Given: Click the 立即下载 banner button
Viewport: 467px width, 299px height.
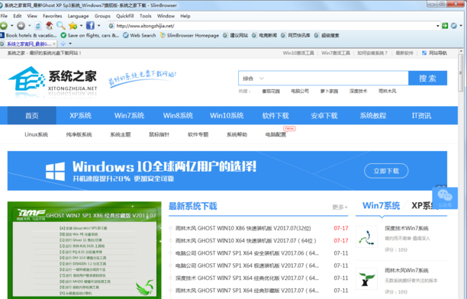Looking at the screenshot, I should (386, 171).
